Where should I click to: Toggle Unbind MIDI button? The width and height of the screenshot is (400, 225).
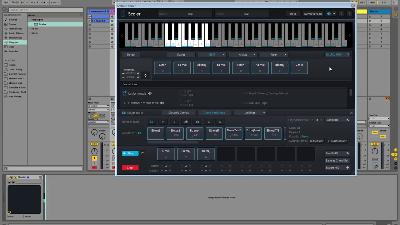[x=337, y=54]
